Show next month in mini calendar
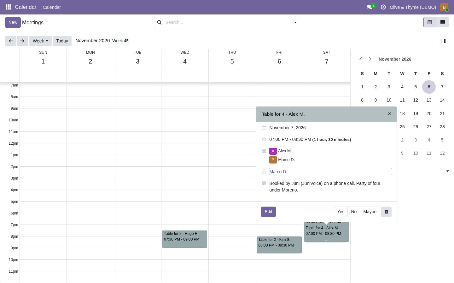454x283 pixels. (x=370, y=59)
